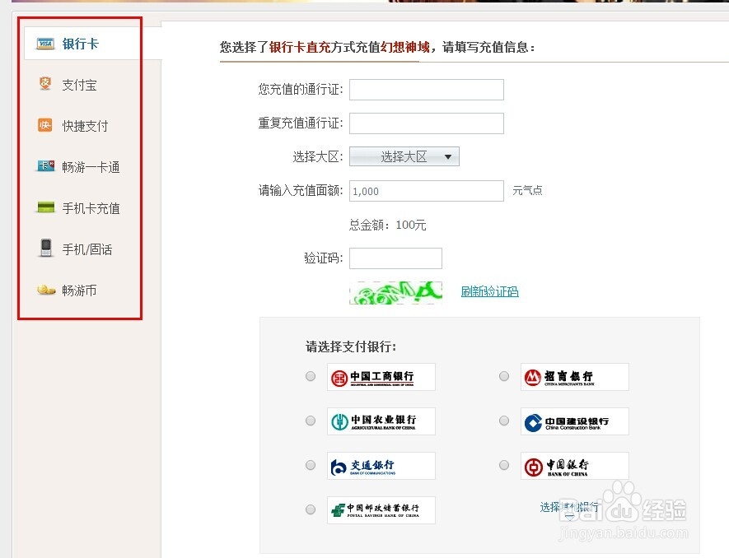The width and height of the screenshot is (729, 558).
Task: Select the 中国农业银行 radio button
Action: click(311, 421)
